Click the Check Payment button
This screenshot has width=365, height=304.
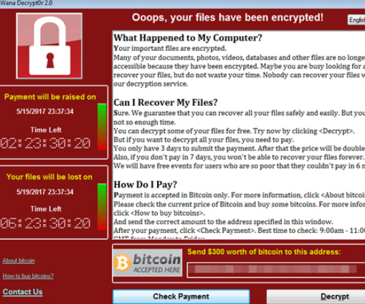click(x=181, y=296)
